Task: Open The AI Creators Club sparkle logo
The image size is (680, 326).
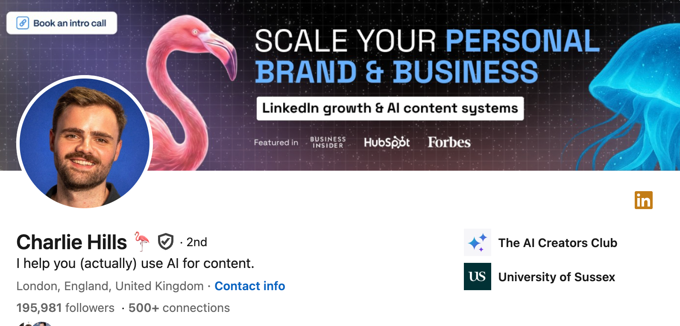Action: pos(478,242)
